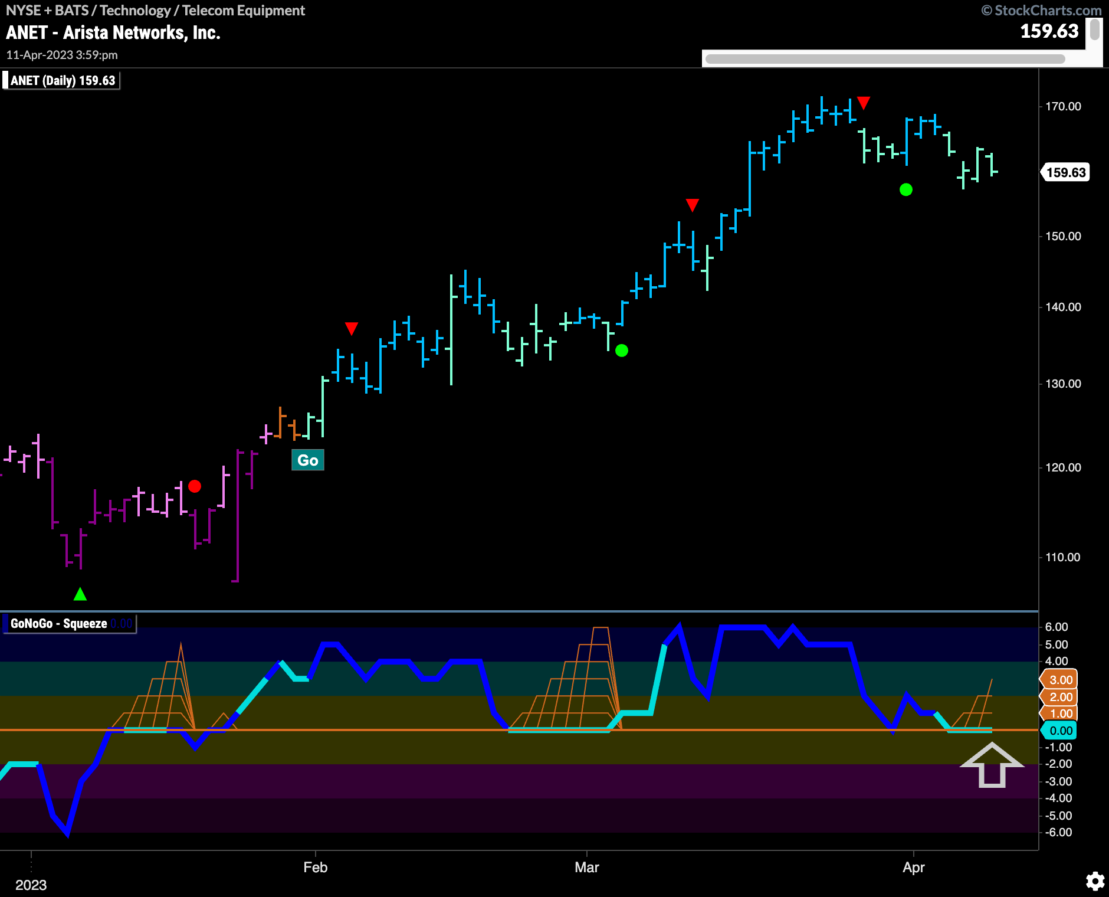
Task: Click the 130.00 price axis label
Action: coord(1063,384)
